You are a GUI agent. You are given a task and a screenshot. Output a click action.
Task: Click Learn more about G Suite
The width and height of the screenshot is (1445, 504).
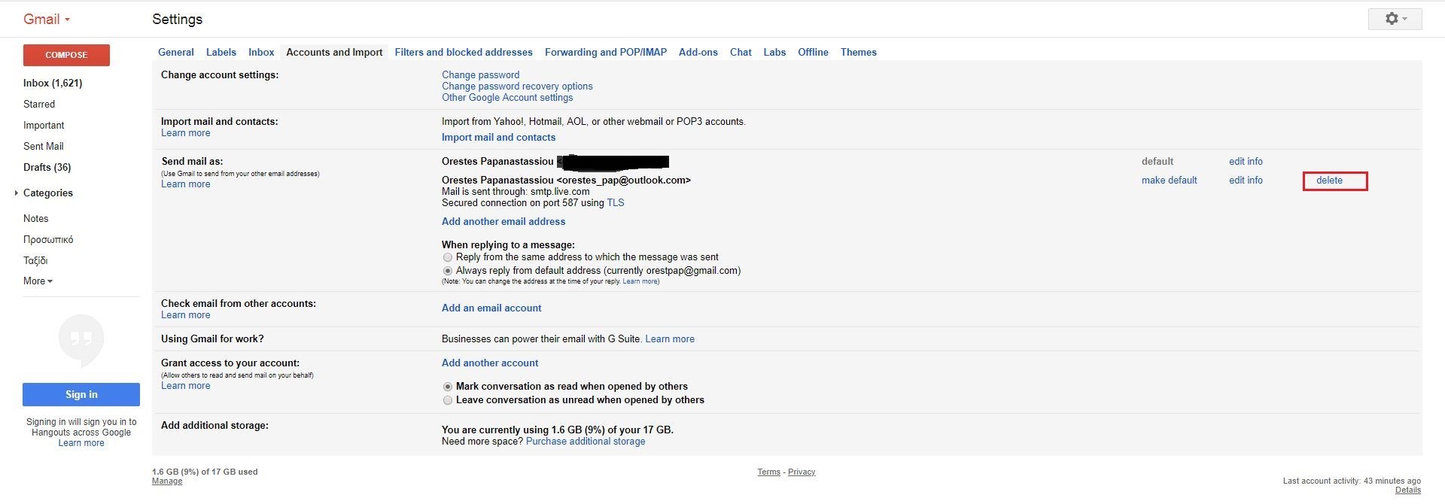(x=670, y=339)
